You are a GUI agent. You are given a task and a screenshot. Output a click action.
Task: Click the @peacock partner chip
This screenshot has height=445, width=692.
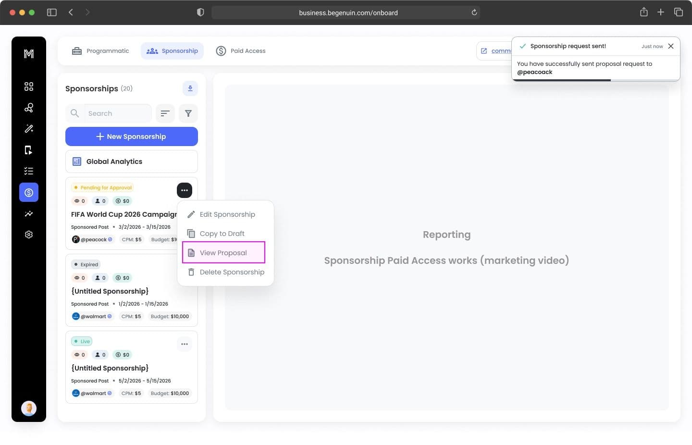pyautogui.click(x=92, y=239)
